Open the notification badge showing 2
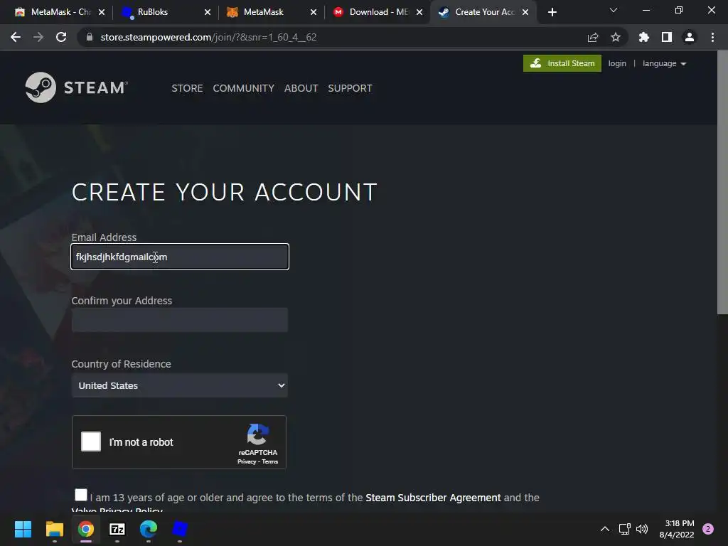 coord(708,529)
